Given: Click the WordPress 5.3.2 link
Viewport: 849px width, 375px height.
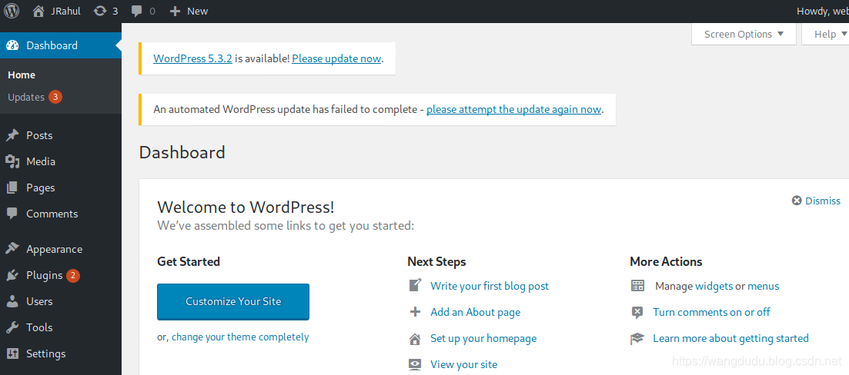Looking at the screenshot, I should pyautogui.click(x=192, y=58).
